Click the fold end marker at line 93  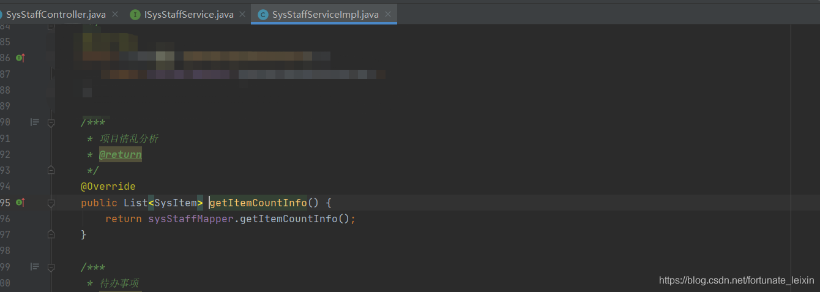pyautogui.click(x=51, y=170)
